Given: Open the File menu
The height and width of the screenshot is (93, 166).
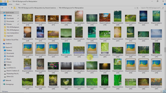Looking at the screenshot, I should click(x=3, y=4).
